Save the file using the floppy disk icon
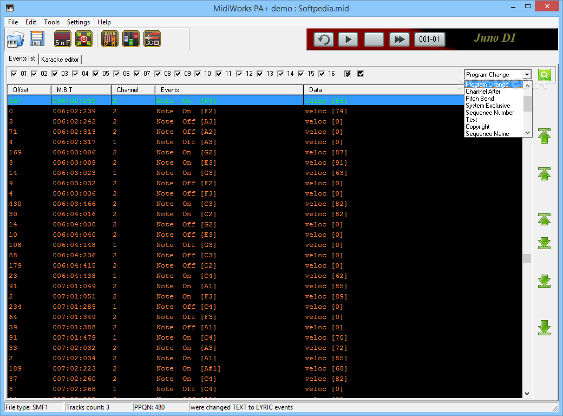Viewport: 563px width, 416px height. [37, 39]
